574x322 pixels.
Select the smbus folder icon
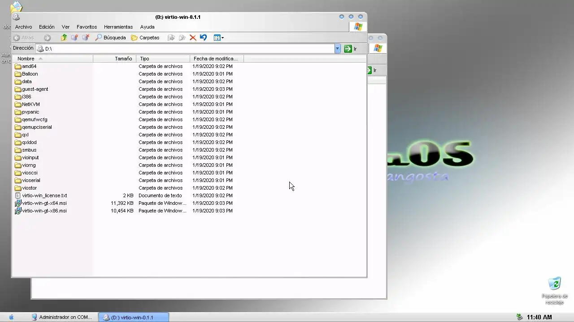click(18, 150)
